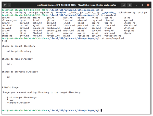Open a new terminal tab
Image resolution: width=153 pixels, height=116 pixels.
pyautogui.click(x=5, y=5)
